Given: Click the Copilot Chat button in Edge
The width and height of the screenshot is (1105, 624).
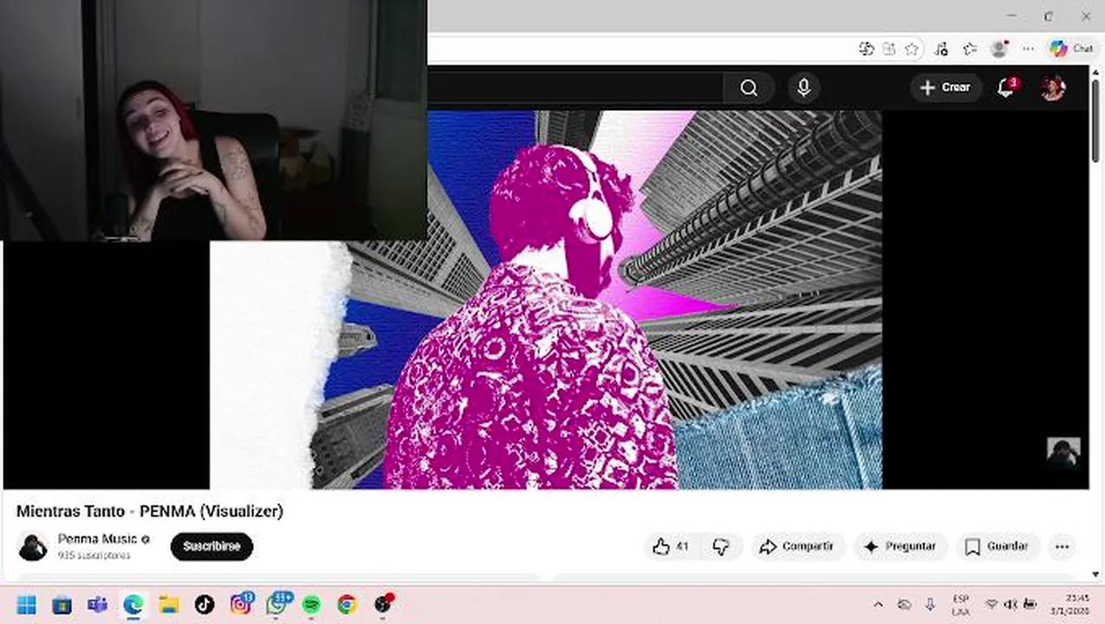Looking at the screenshot, I should pyautogui.click(x=1072, y=49).
